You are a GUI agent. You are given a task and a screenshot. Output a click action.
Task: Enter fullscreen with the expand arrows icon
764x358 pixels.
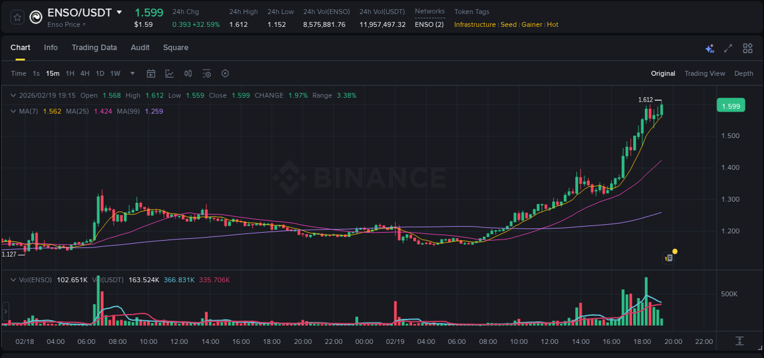pos(727,48)
